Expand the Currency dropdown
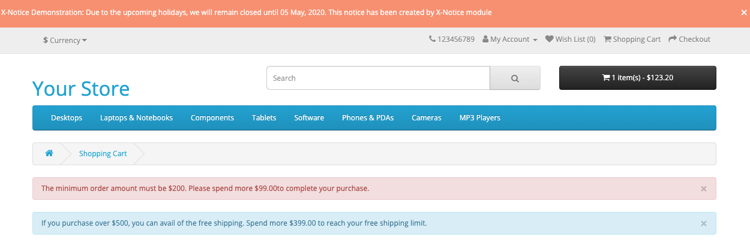 click(65, 40)
